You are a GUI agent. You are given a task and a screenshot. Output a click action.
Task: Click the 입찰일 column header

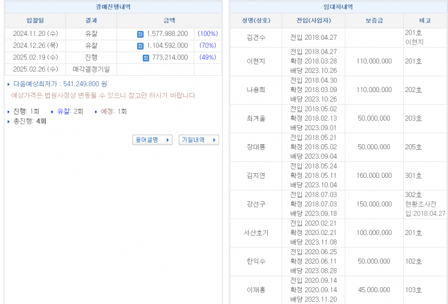(x=35, y=21)
